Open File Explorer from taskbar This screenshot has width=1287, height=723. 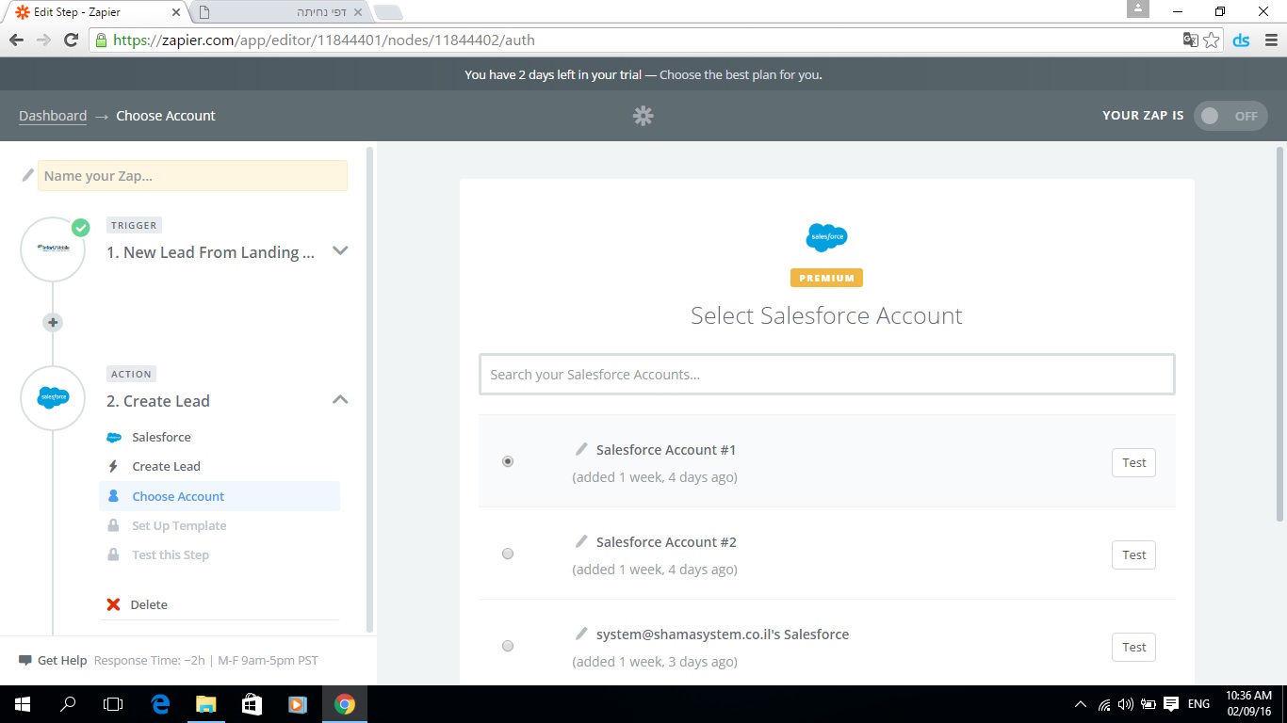tap(205, 704)
